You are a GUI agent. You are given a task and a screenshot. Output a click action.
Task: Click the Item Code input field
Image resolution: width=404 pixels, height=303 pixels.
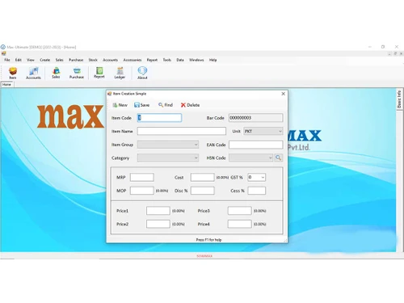pyautogui.click(x=159, y=118)
